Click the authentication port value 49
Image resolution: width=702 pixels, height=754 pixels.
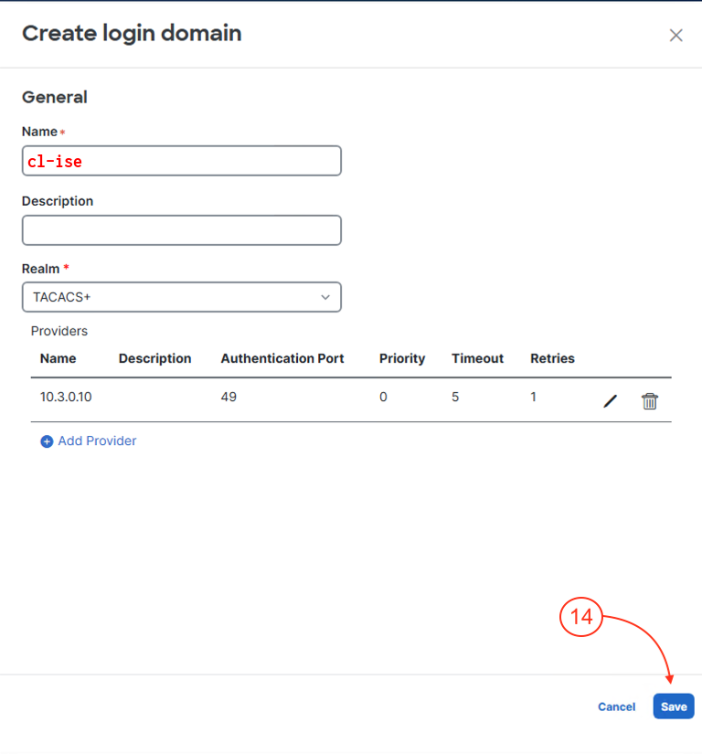pos(229,398)
